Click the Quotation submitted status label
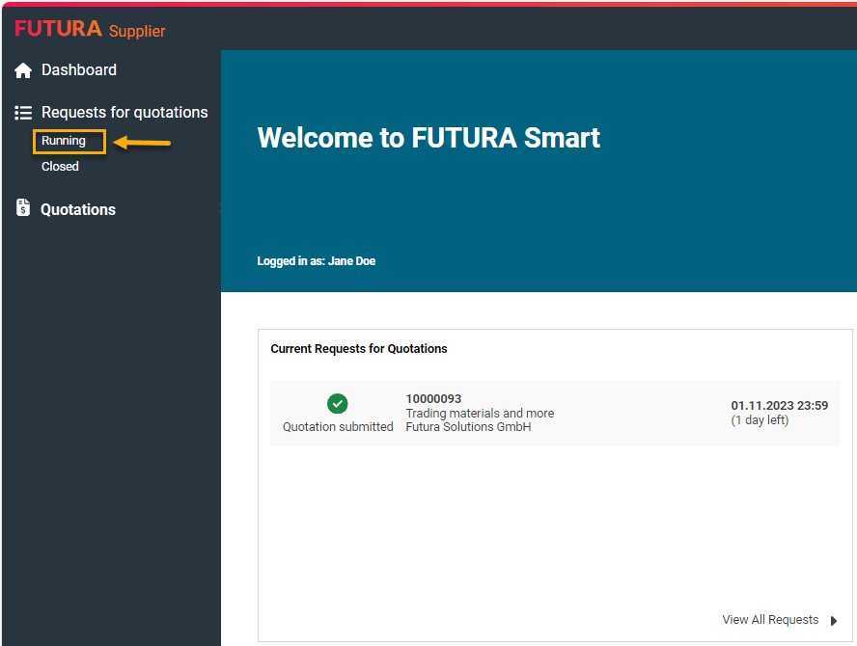 (x=338, y=427)
